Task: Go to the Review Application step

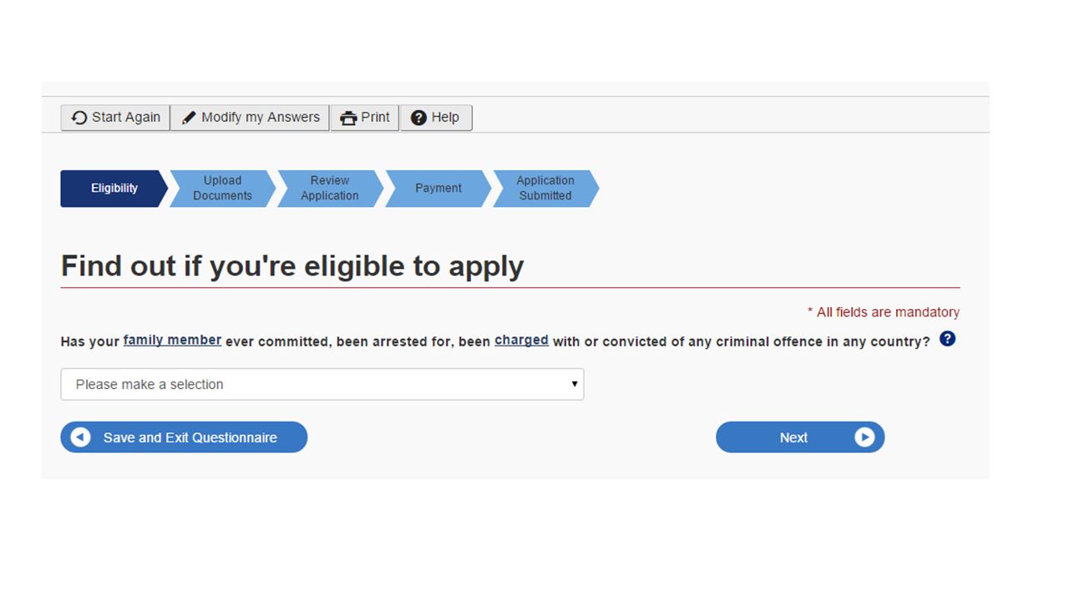Action: click(x=330, y=189)
